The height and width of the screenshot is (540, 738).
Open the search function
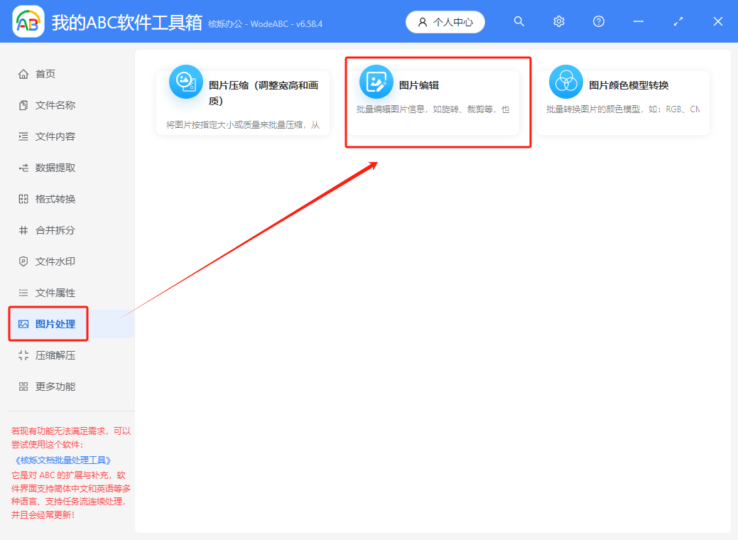pyautogui.click(x=519, y=21)
